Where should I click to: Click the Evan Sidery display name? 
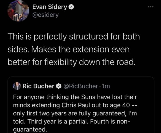tap(49, 7)
